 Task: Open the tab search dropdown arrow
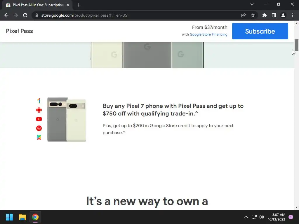(x=252, y=4)
